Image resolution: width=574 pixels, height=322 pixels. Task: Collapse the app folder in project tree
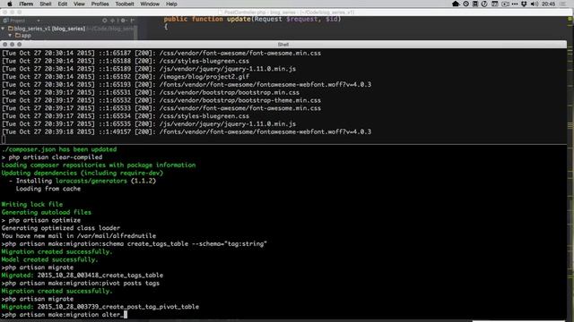[x=10, y=36]
